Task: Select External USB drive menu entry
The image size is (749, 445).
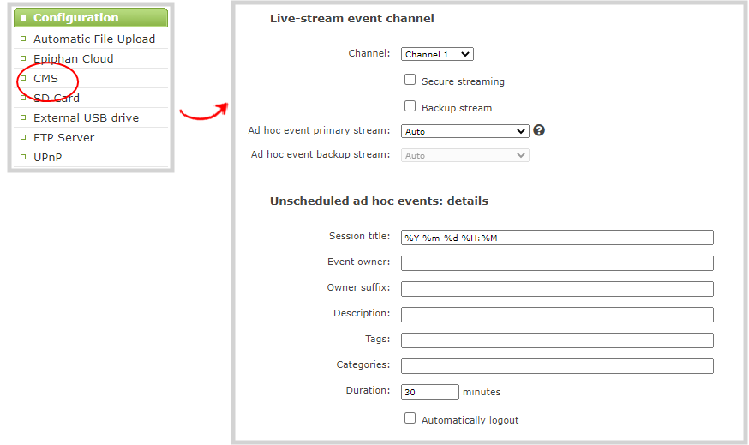Action: click(86, 117)
